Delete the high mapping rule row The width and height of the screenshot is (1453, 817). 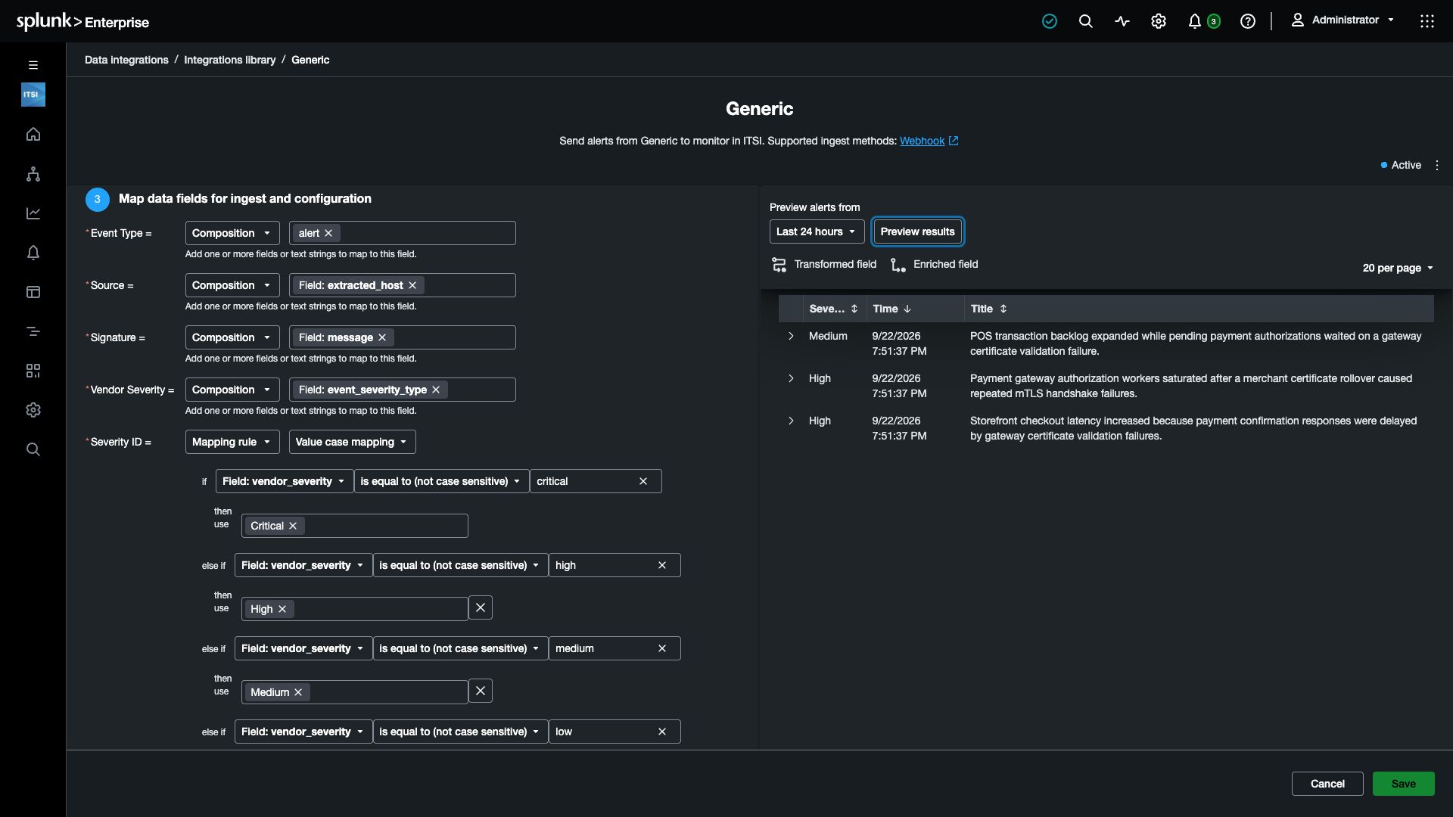pyautogui.click(x=481, y=607)
